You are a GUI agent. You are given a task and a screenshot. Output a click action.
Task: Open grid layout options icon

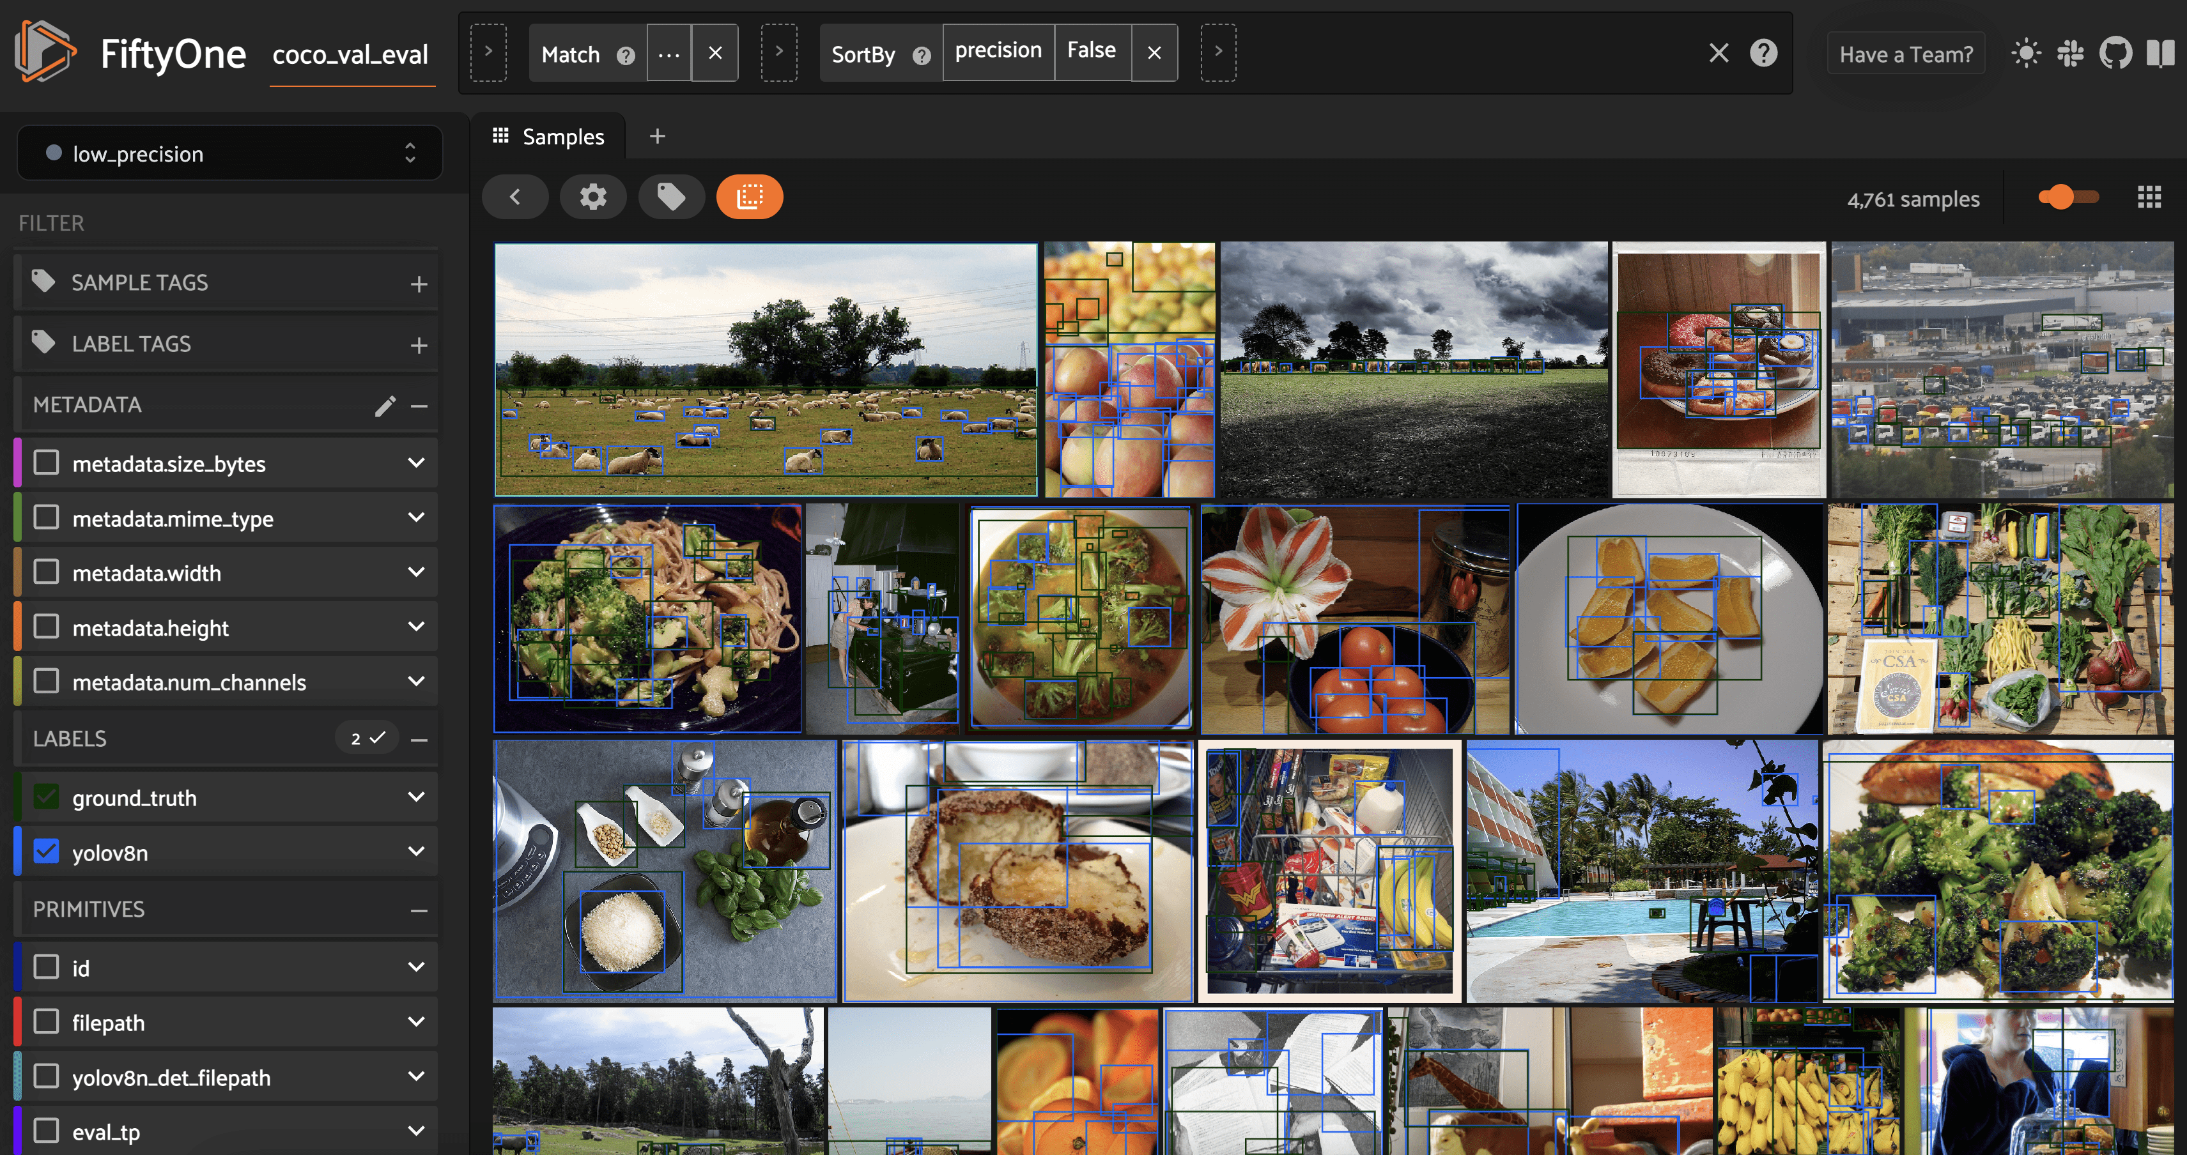(x=2149, y=198)
